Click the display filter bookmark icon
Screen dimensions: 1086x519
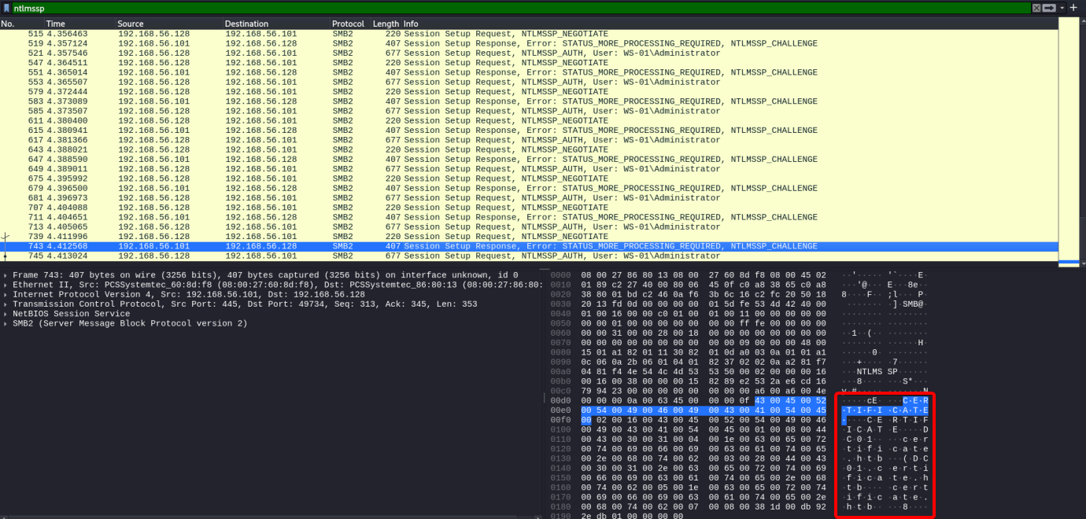pyautogui.click(x=7, y=8)
